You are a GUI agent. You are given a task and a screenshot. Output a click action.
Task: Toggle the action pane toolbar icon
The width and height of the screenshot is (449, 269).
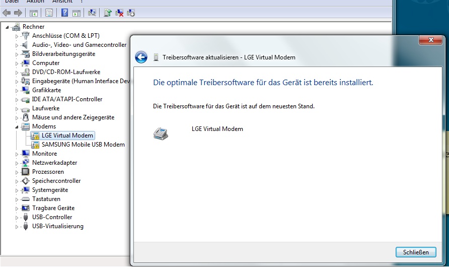click(x=77, y=13)
